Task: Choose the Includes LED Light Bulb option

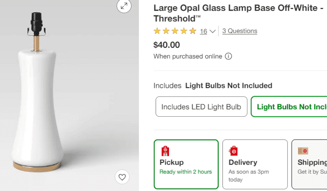Action: point(201,107)
